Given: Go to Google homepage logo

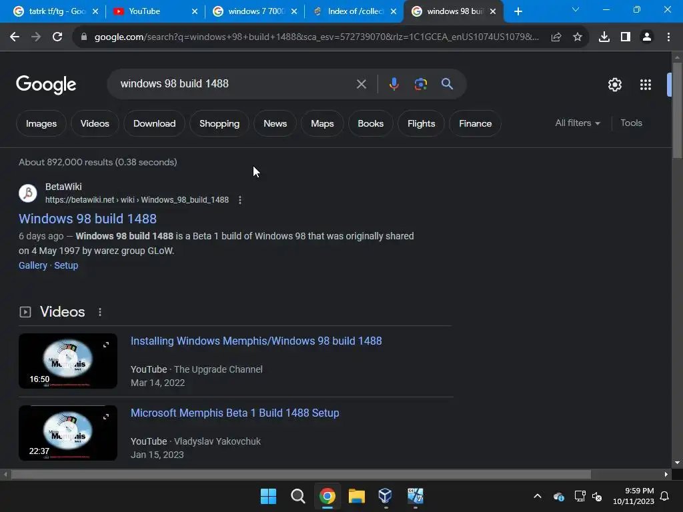Looking at the screenshot, I should point(46,85).
